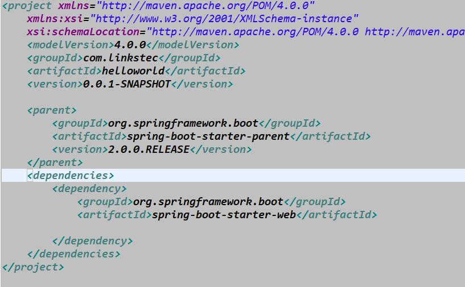Click the xmlns:xsi attribute name
This screenshot has width=465, height=287.
[x=55, y=19]
